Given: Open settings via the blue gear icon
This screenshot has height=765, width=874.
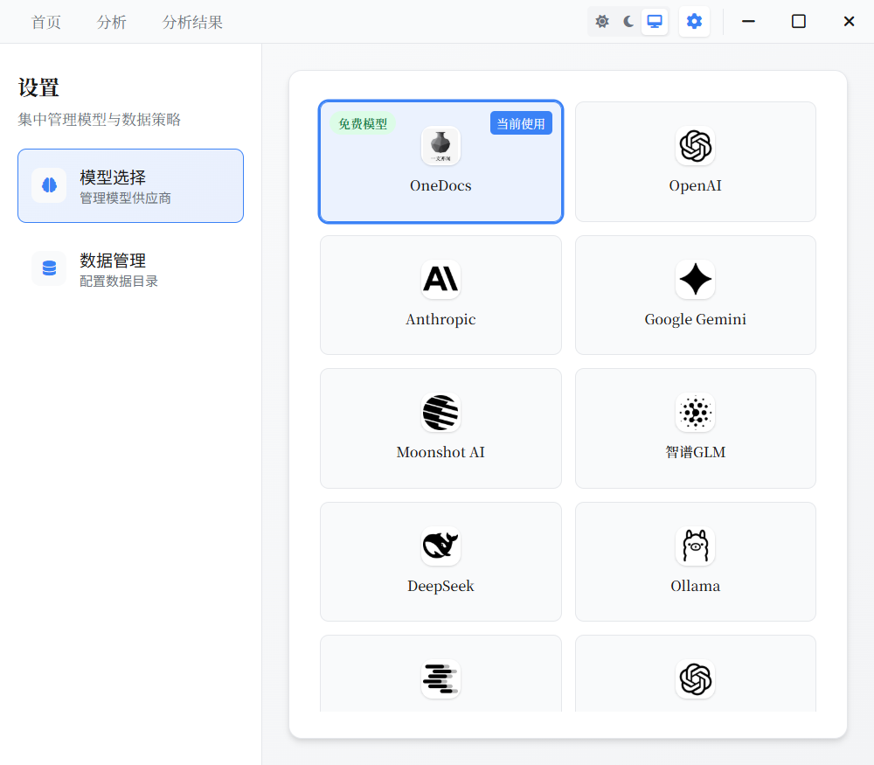Looking at the screenshot, I should (x=694, y=21).
